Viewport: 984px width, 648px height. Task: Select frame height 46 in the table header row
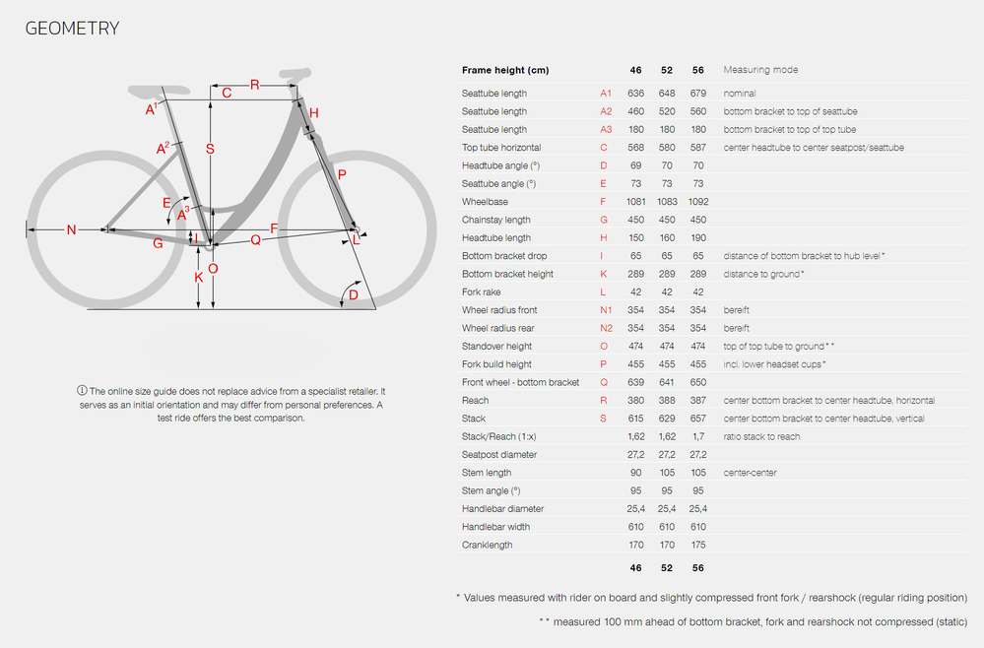pyautogui.click(x=636, y=70)
